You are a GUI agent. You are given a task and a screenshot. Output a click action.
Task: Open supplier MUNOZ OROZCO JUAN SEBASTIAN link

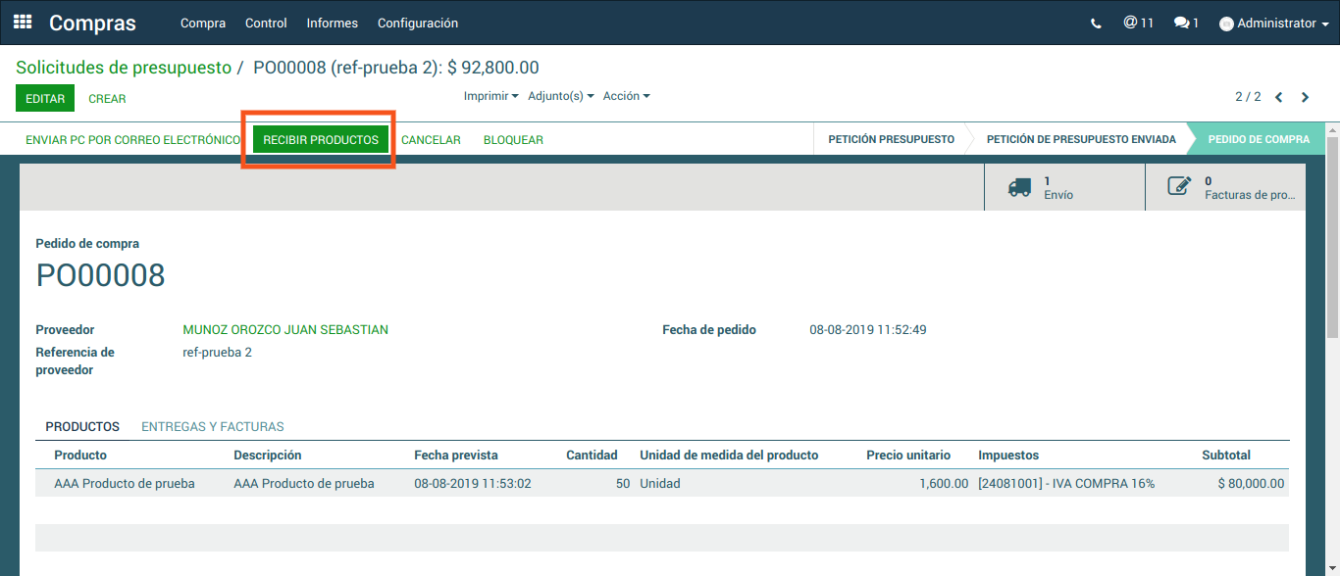pos(285,330)
